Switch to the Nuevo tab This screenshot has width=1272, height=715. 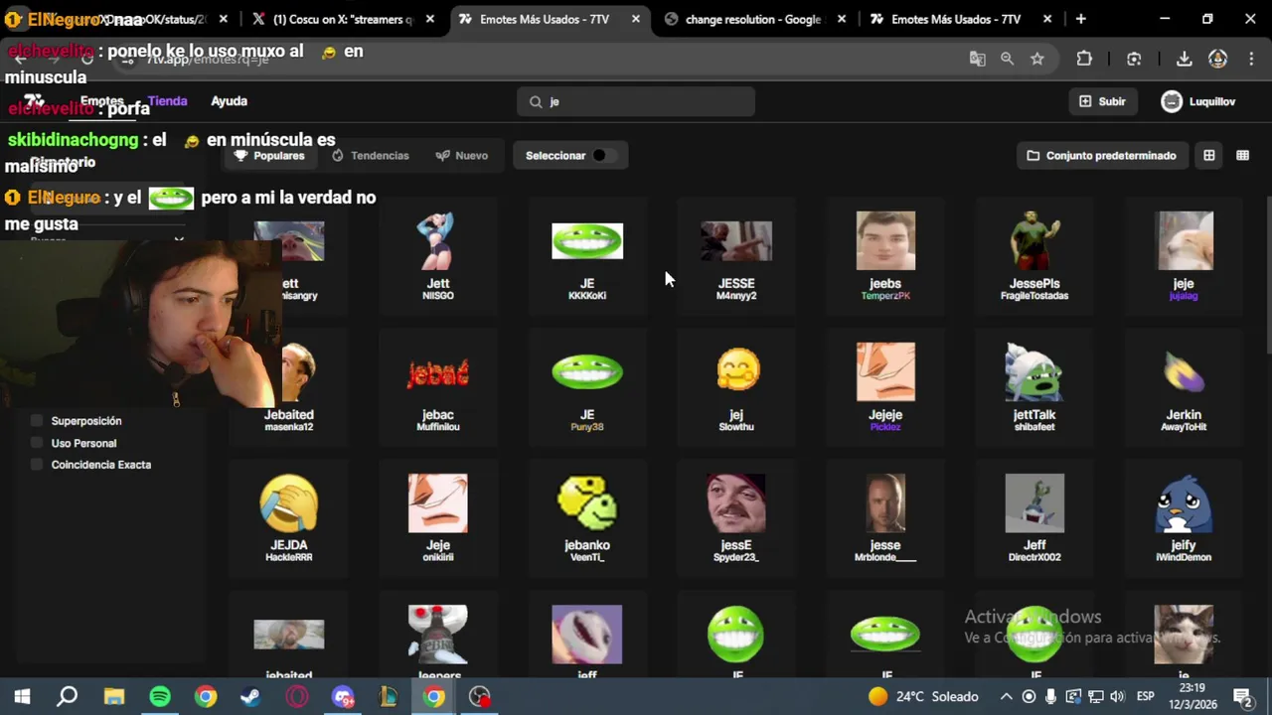click(x=462, y=156)
